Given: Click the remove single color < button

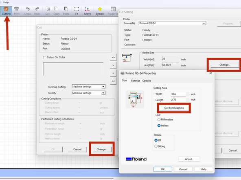Looking at the screenshot, I should (113, 73).
